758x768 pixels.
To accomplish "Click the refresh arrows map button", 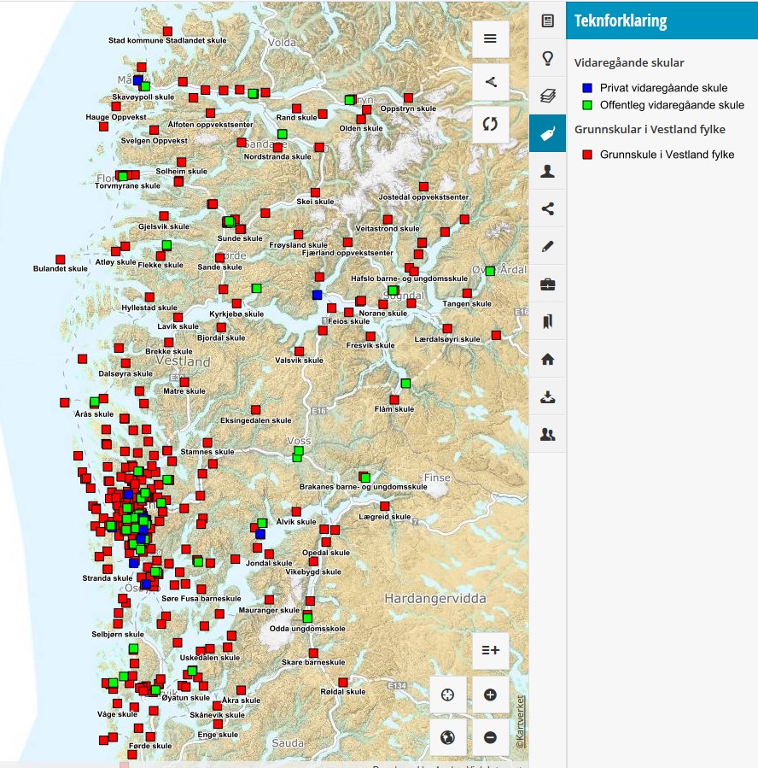I will click(490, 124).
